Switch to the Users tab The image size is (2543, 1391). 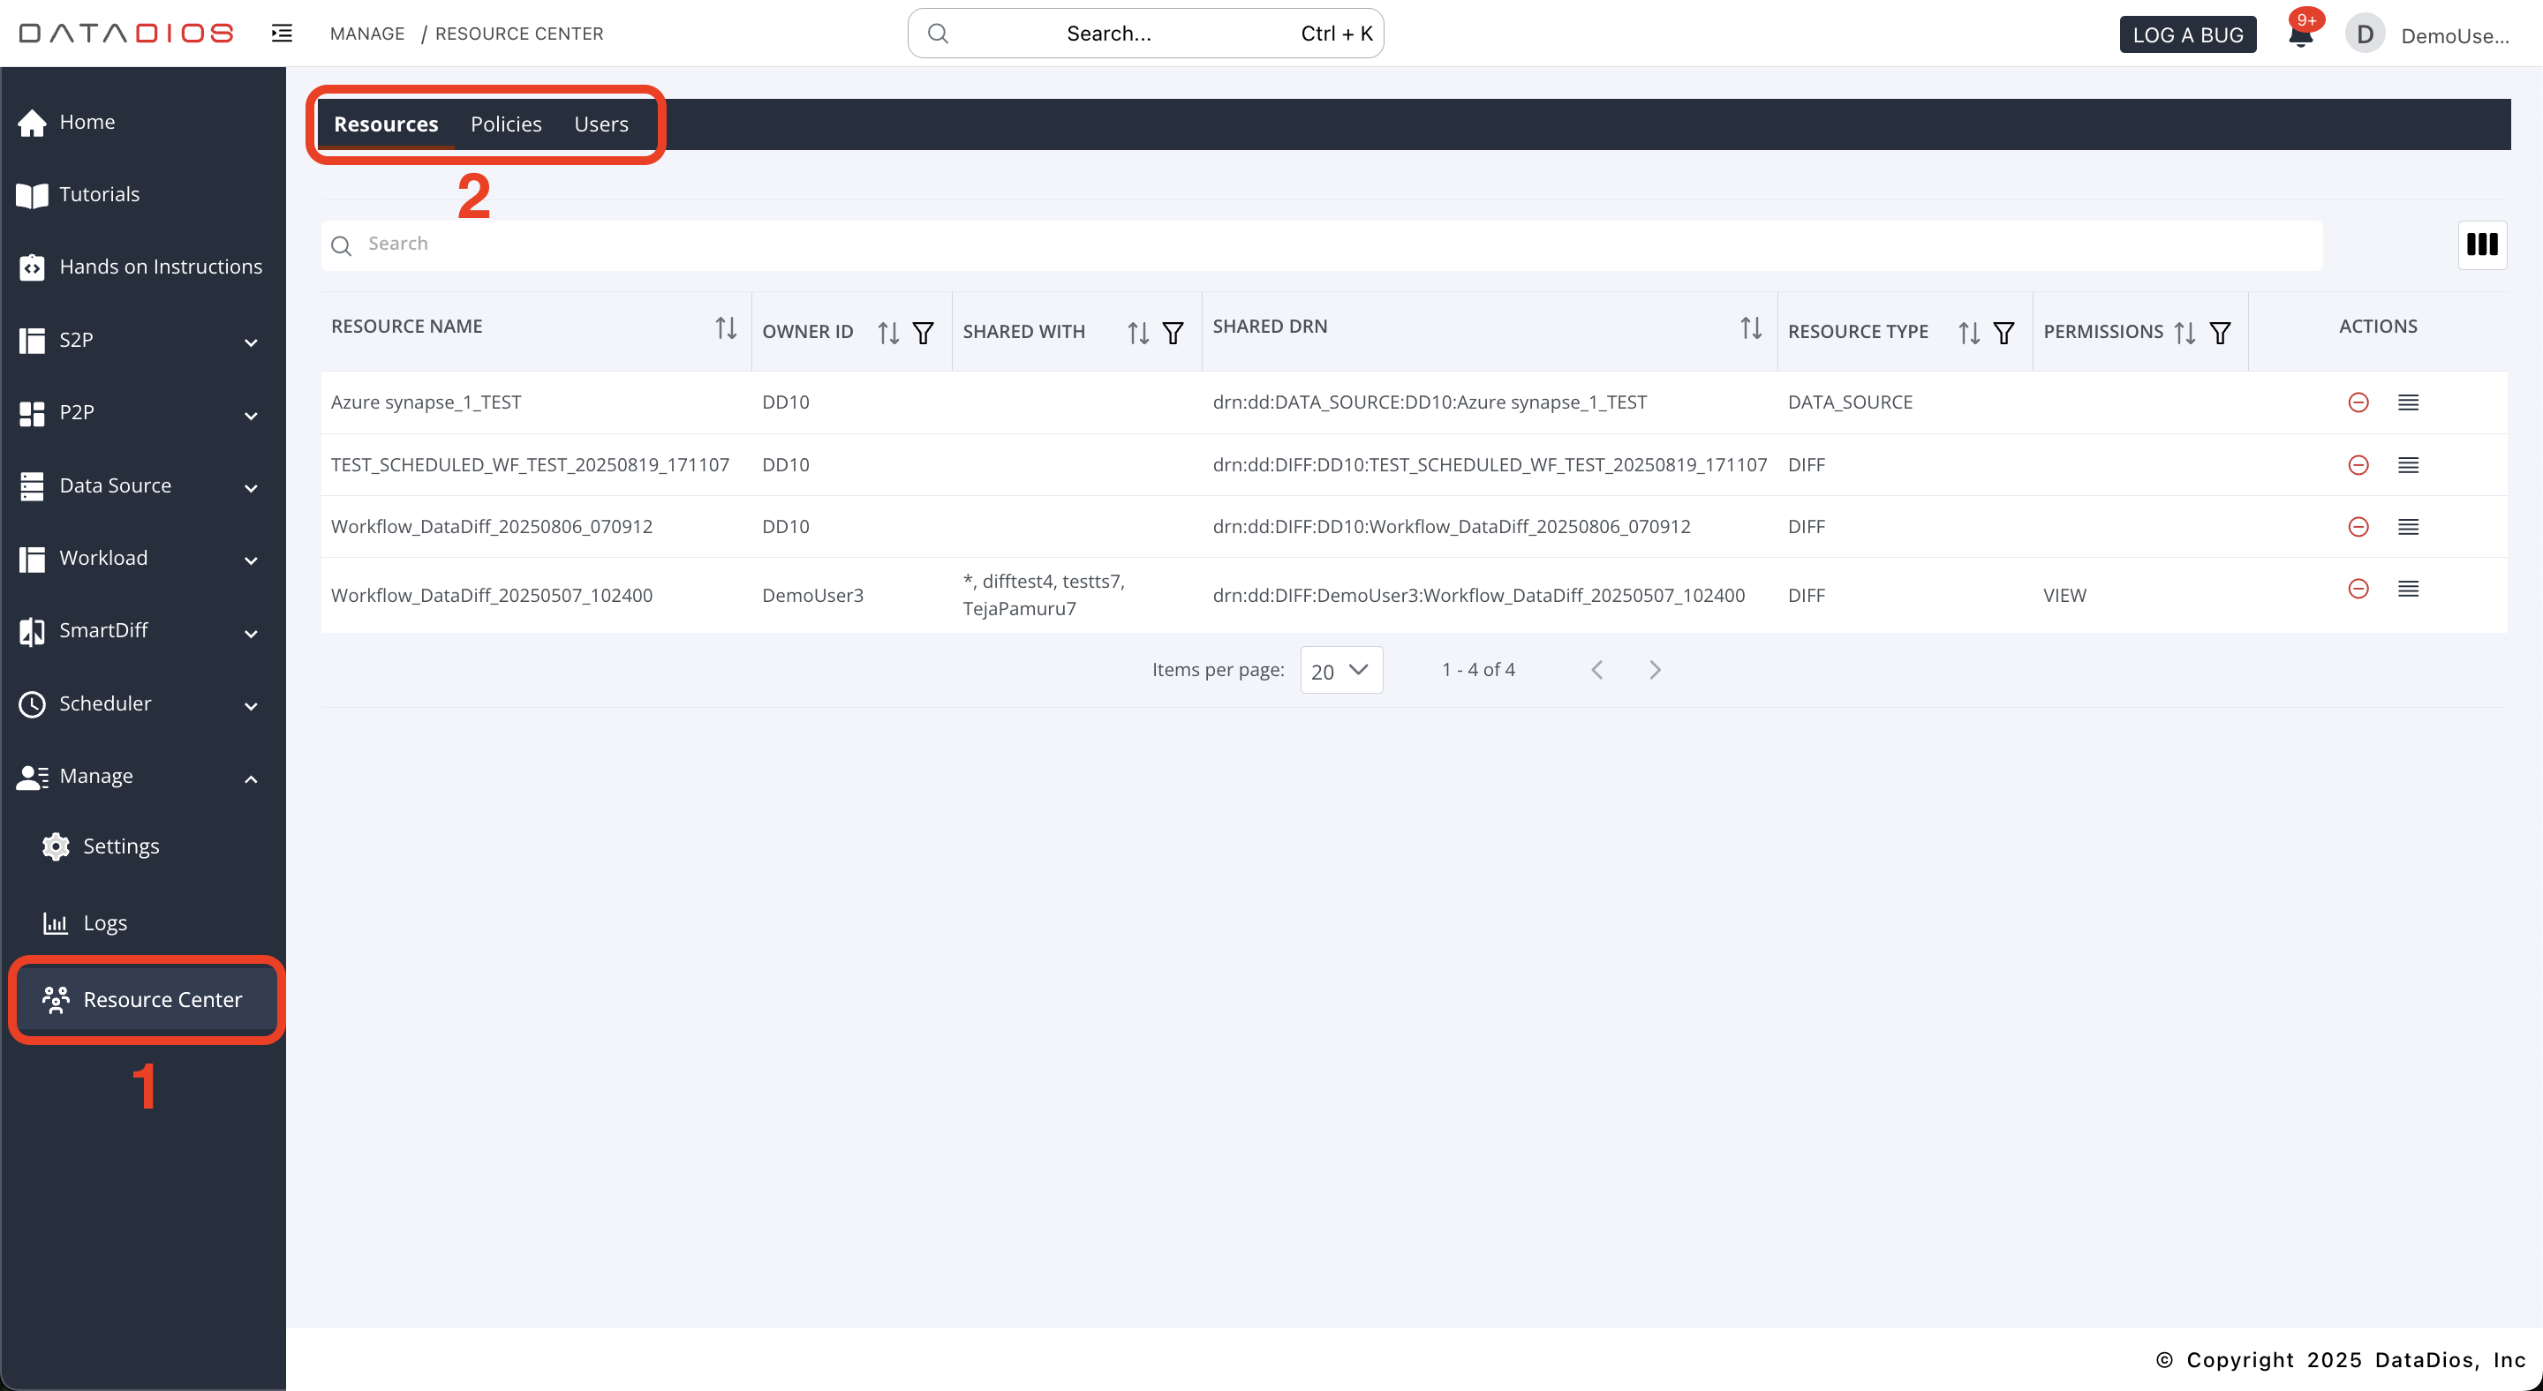click(600, 124)
